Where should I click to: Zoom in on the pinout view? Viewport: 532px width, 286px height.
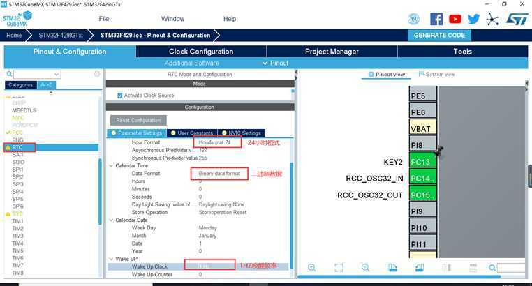click(311, 268)
